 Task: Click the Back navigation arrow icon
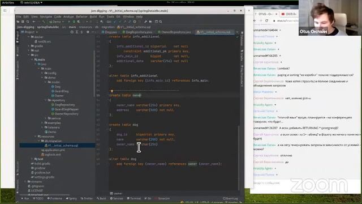pos(34,22)
